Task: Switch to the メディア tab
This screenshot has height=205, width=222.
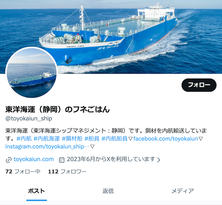Action: point(183,191)
